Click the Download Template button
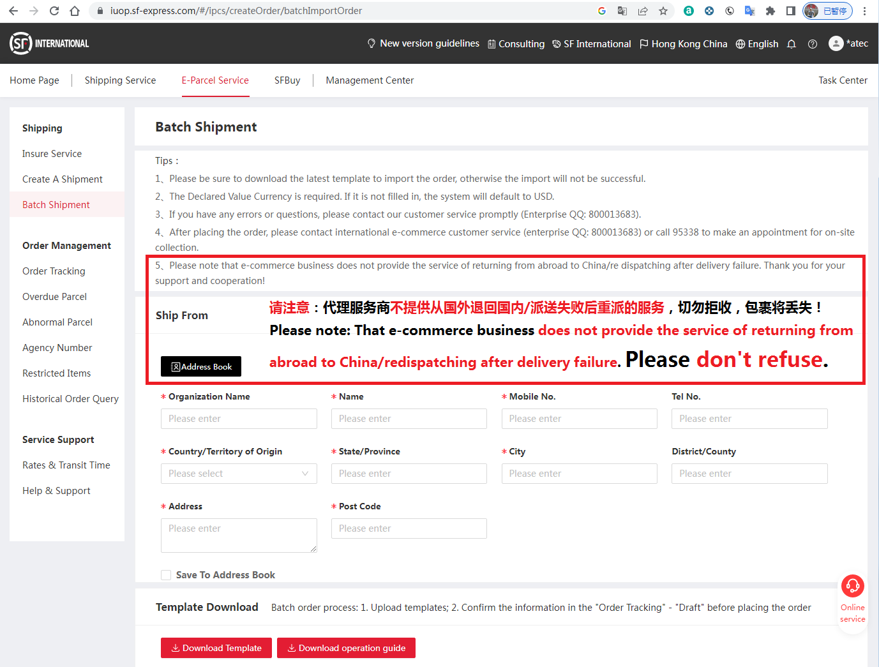Viewport: 879px width, 667px height. click(x=216, y=648)
